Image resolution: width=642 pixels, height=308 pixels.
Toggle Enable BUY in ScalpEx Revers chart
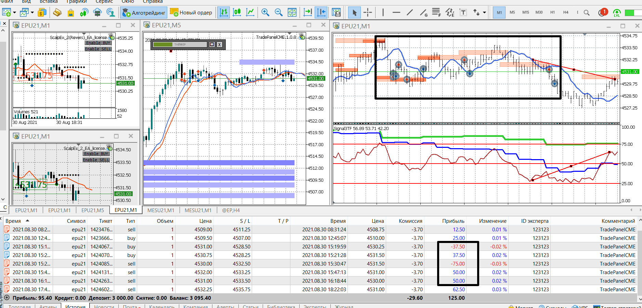[x=98, y=43]
